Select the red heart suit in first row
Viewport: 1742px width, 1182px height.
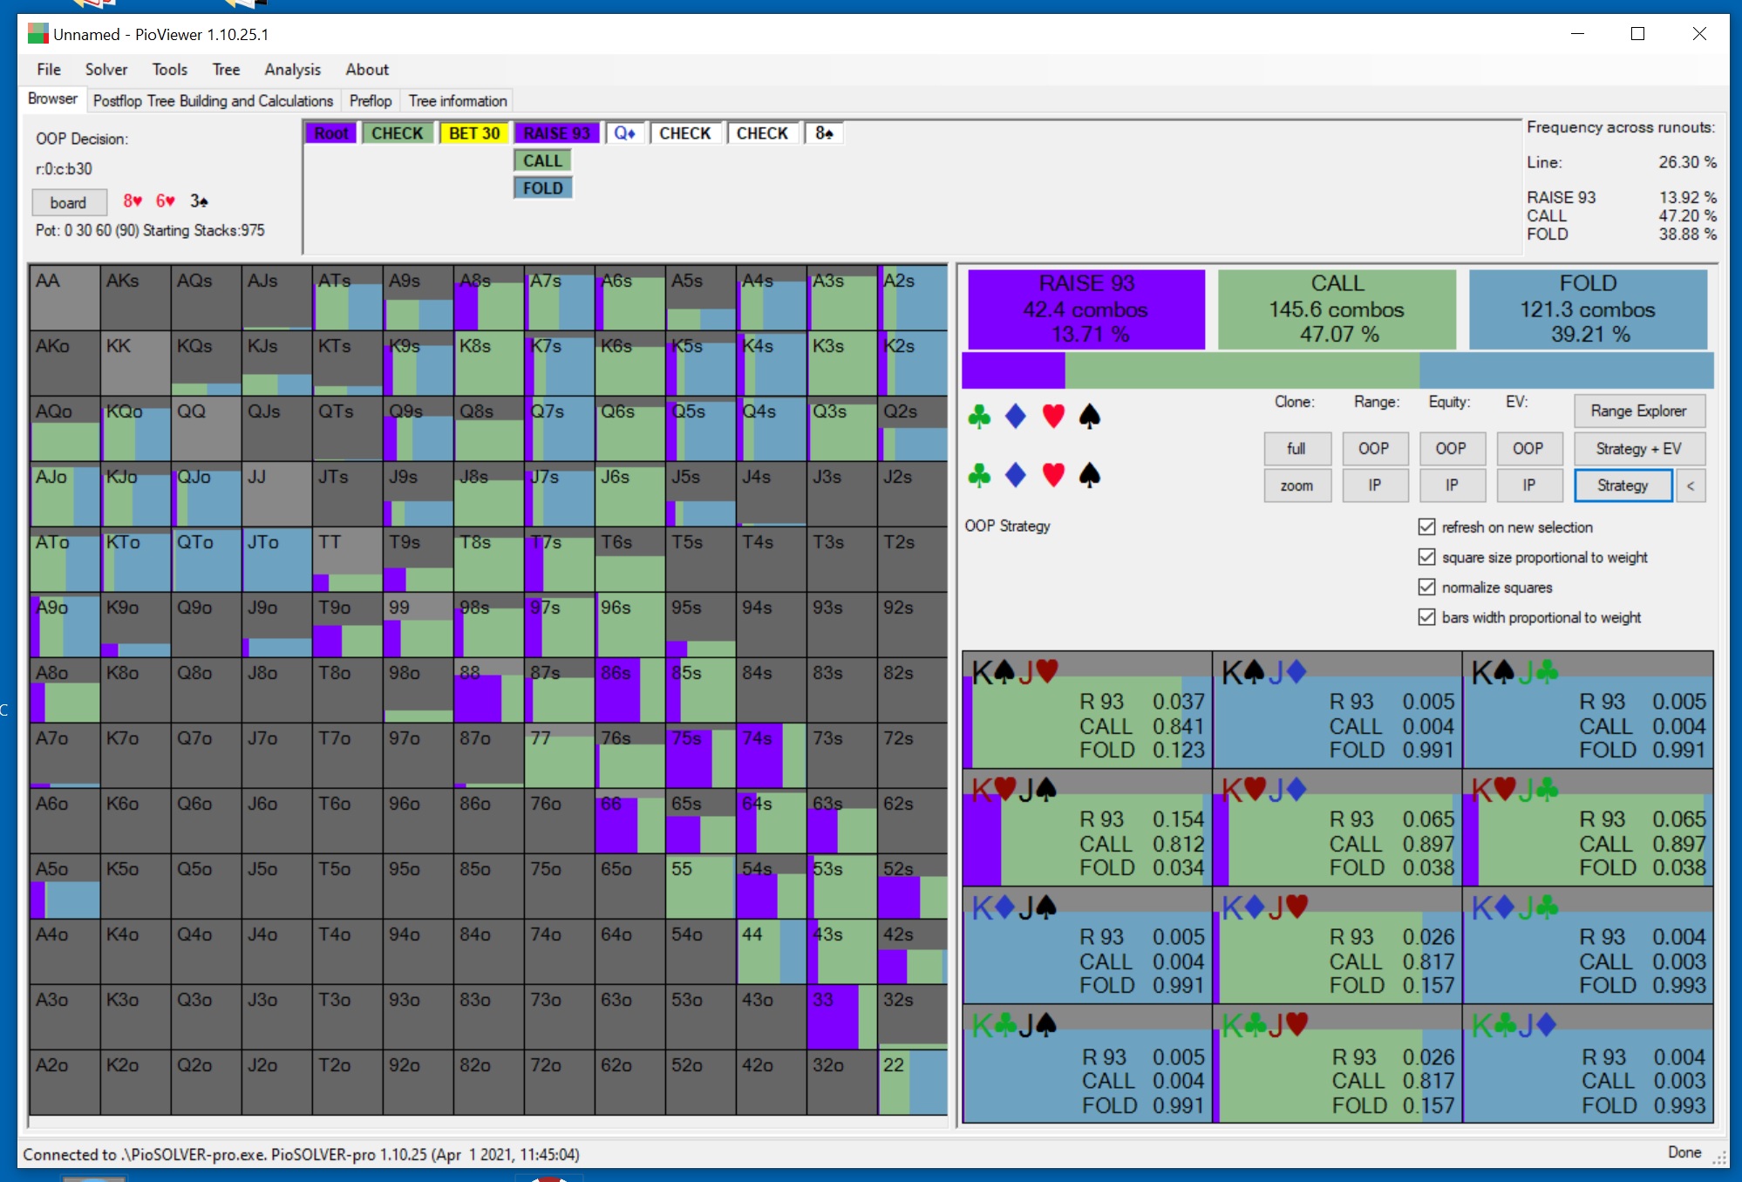1053,417
